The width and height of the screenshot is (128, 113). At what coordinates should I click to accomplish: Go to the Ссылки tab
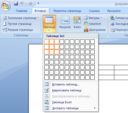(94, 11)
